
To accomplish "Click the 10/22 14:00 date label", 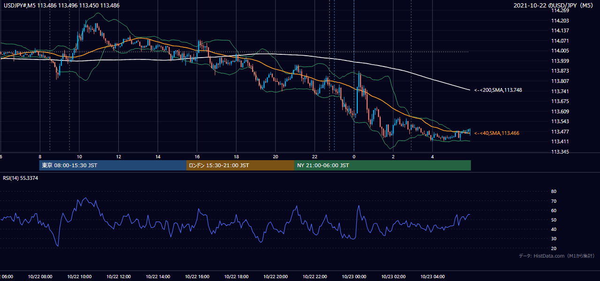I will click(158, 277).
